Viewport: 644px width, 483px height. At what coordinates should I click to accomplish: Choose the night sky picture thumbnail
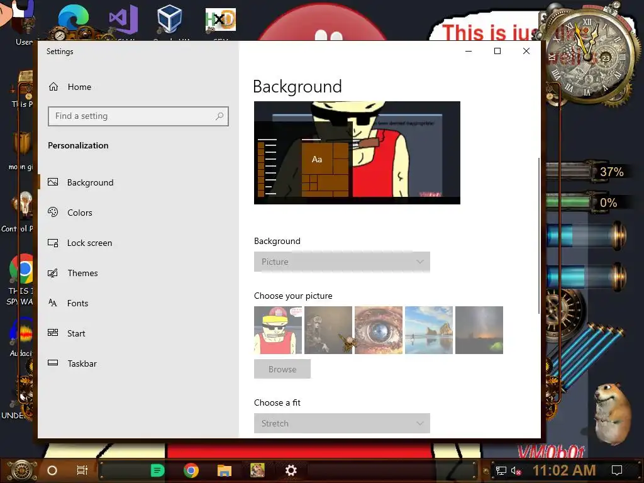[x=479, y=330]
